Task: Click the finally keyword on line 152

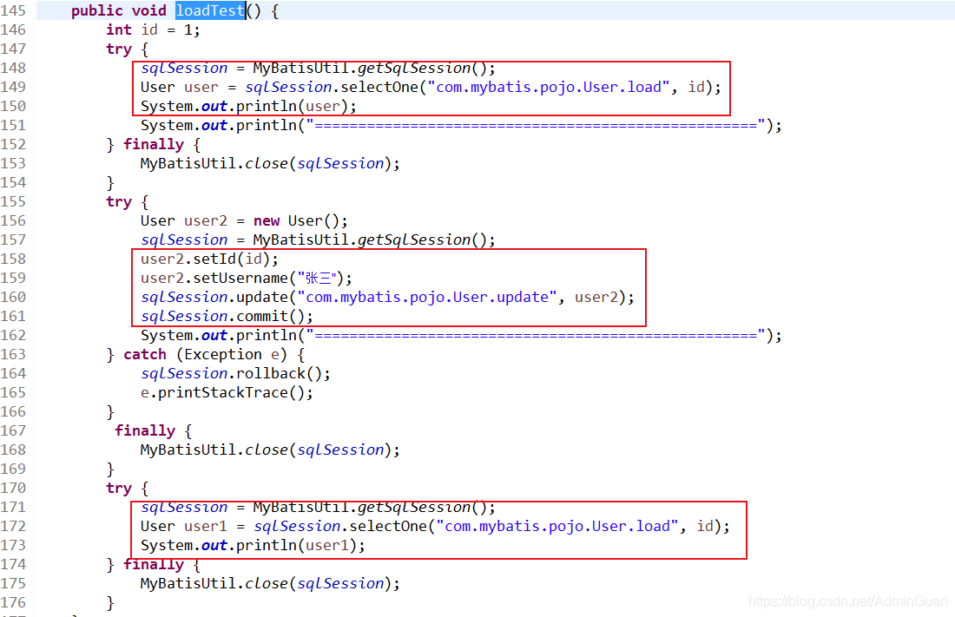Action: coord(154,144)
